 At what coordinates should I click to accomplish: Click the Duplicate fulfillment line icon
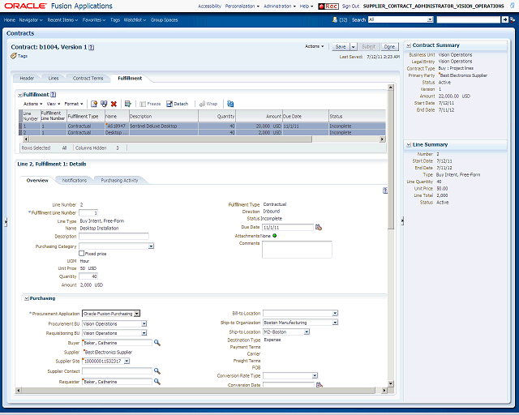pos(104,104)
